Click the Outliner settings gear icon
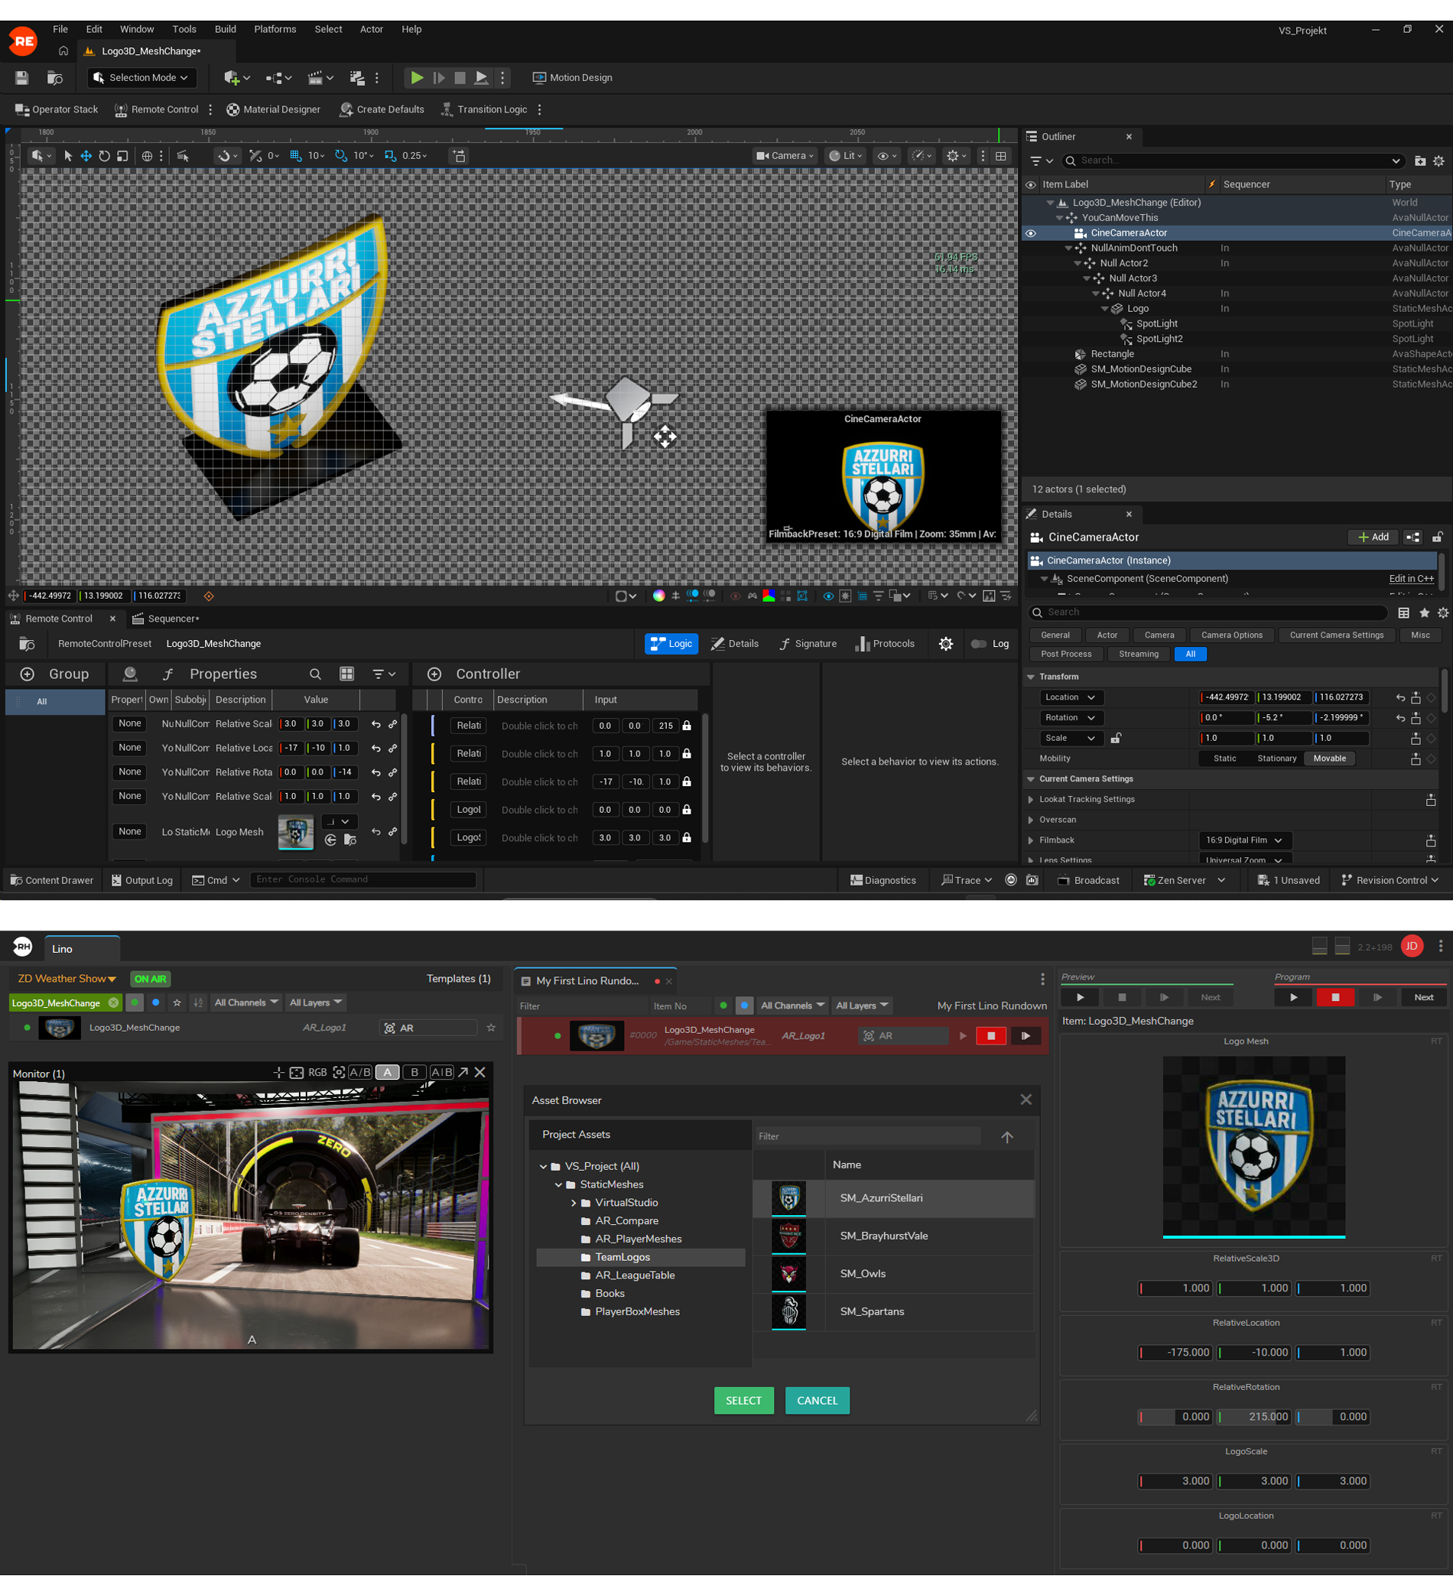The width and height of the screenshot is (1453, 1592). (x=1438, y=161)
